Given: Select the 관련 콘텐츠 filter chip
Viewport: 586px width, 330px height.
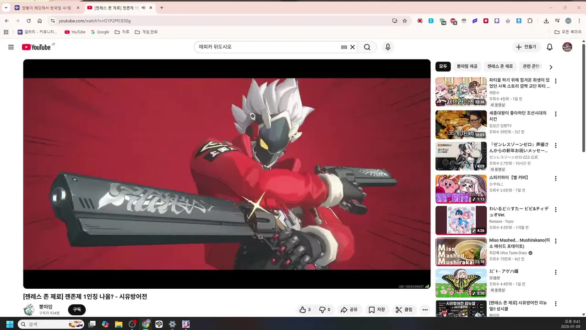Looking at the screenshot, I should (x=531, y=66).
